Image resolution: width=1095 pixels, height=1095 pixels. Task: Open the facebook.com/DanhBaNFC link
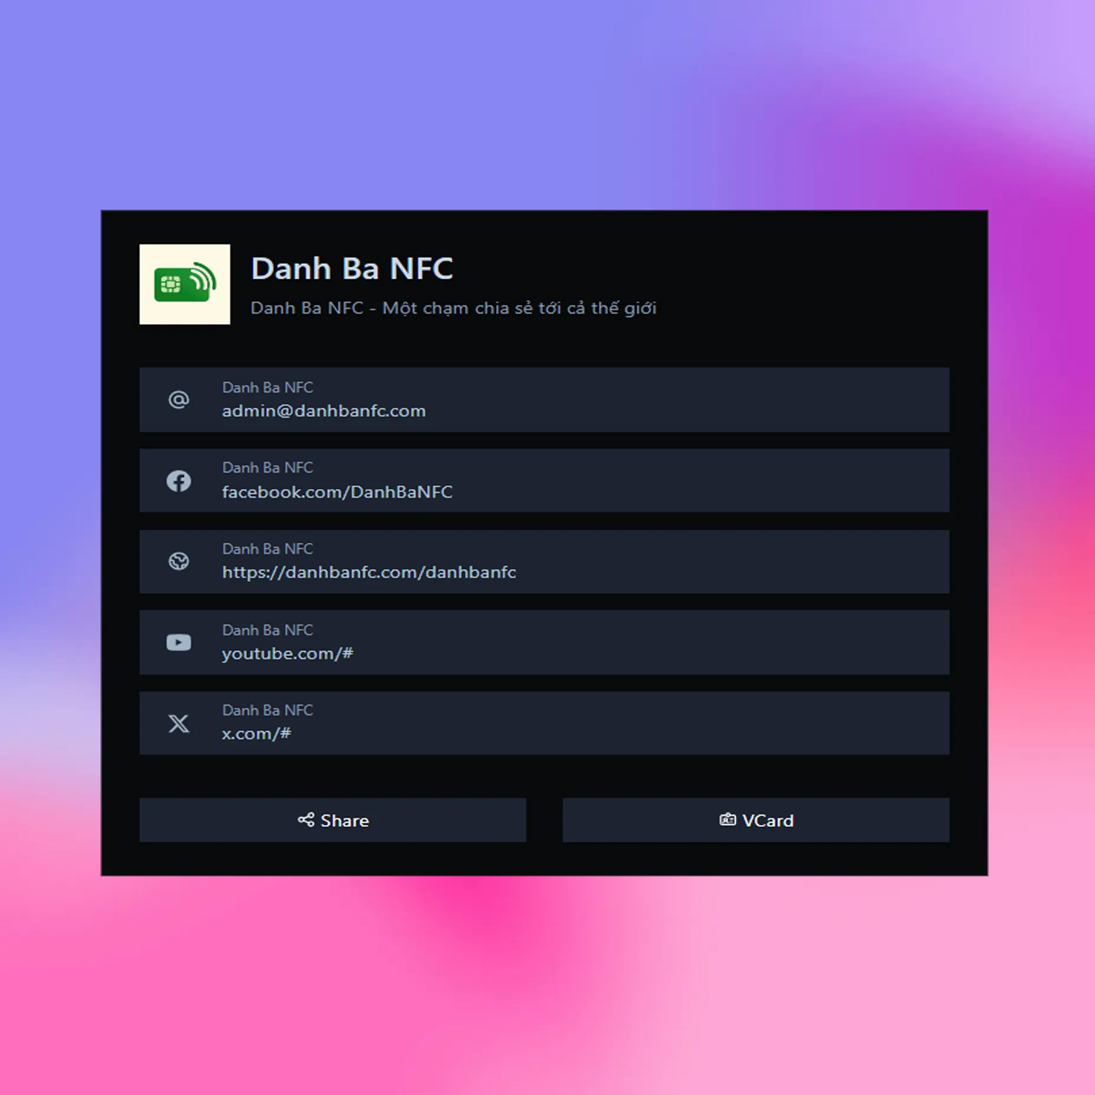click(x=545, y=481)
